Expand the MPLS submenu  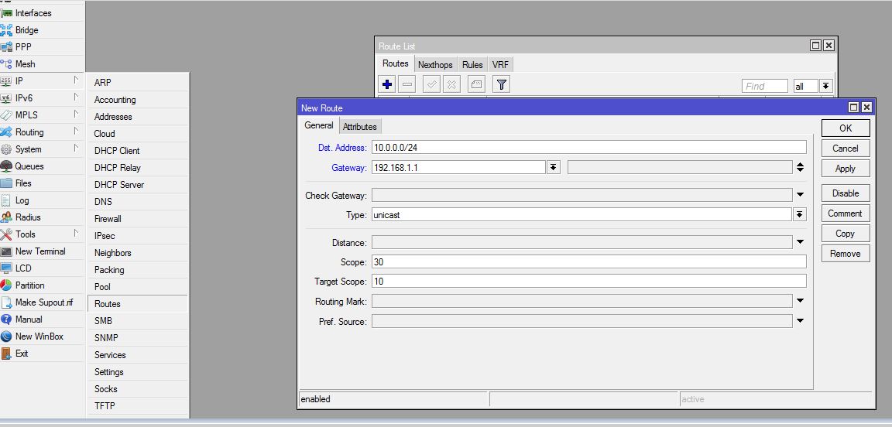42,114
